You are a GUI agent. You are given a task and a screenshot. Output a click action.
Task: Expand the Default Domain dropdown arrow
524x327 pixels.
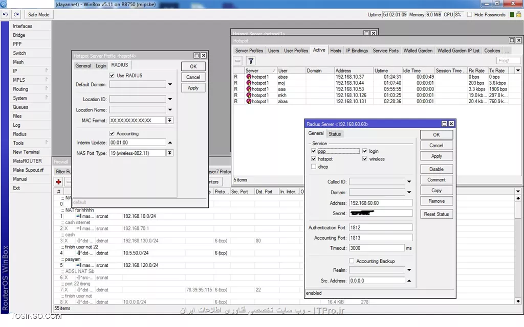click(x=170, y=84)
